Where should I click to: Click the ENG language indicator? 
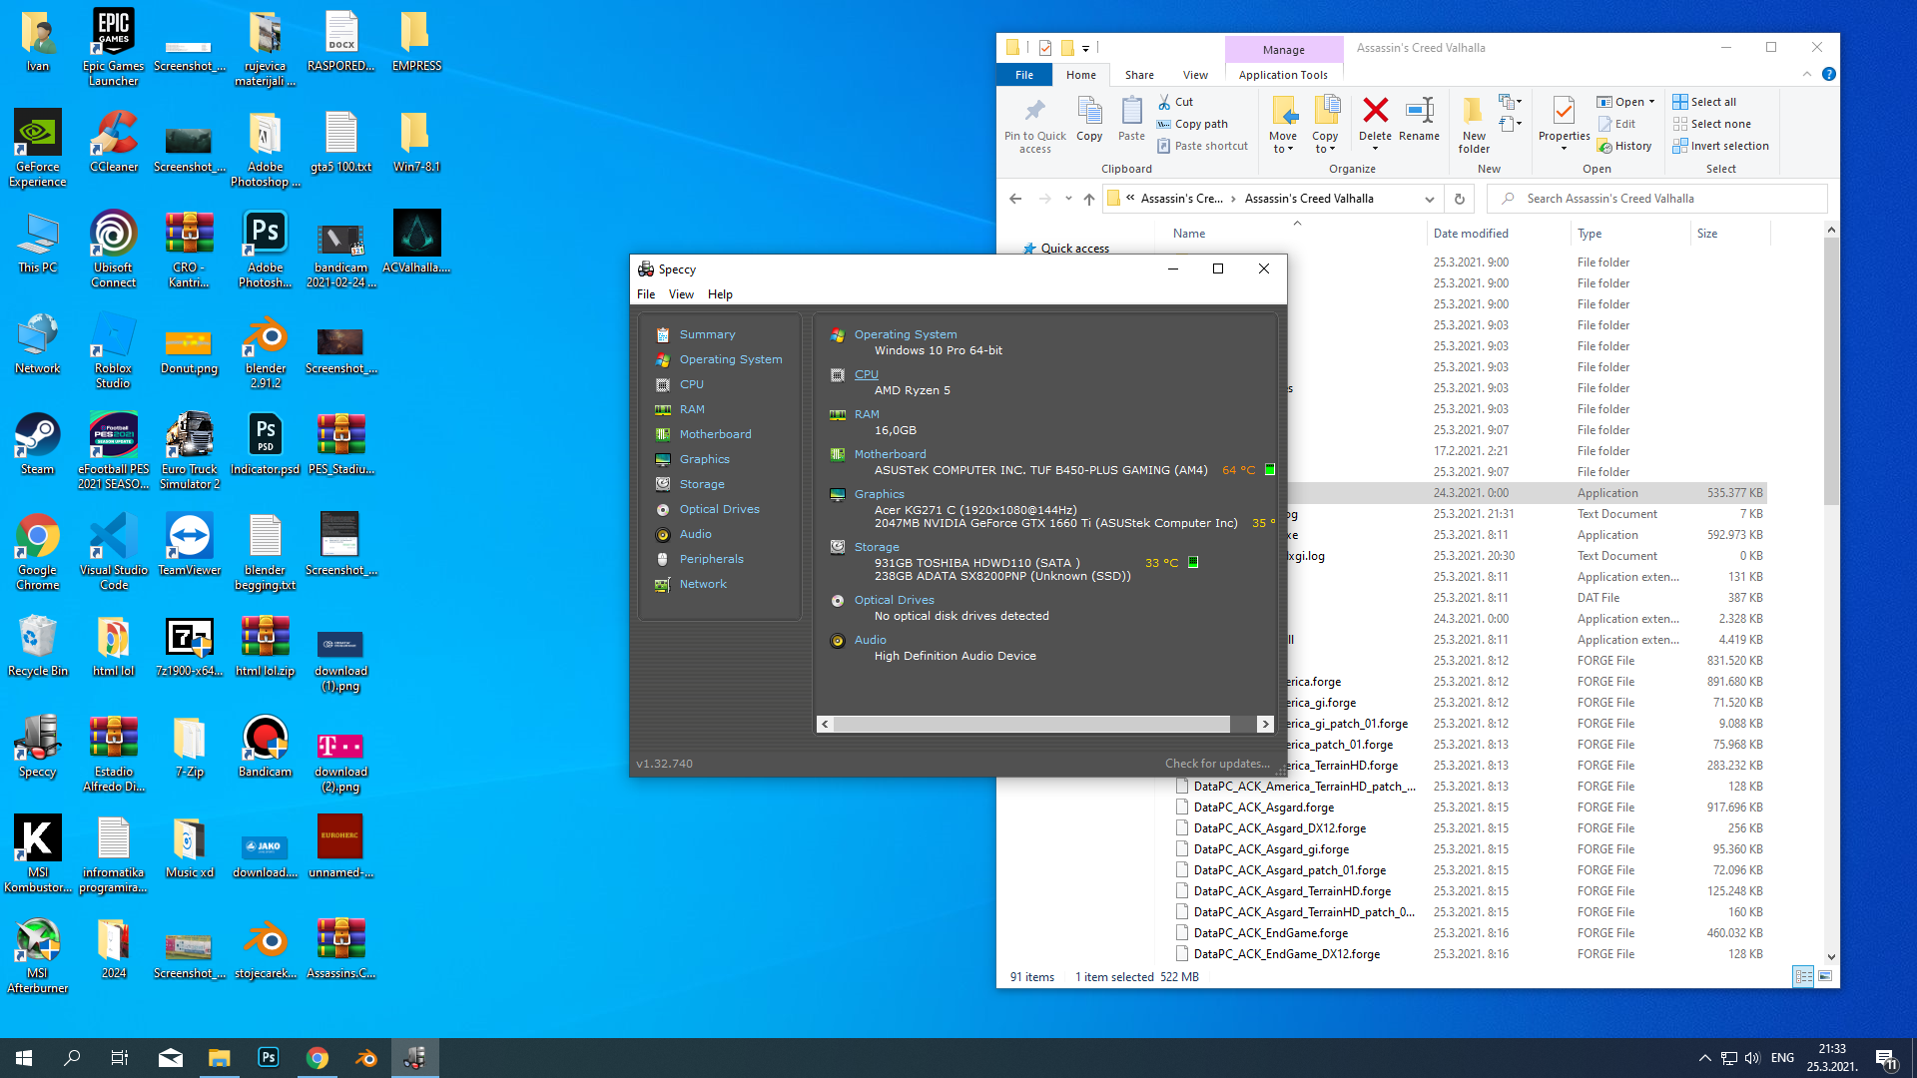[x=1782, y=1058]
